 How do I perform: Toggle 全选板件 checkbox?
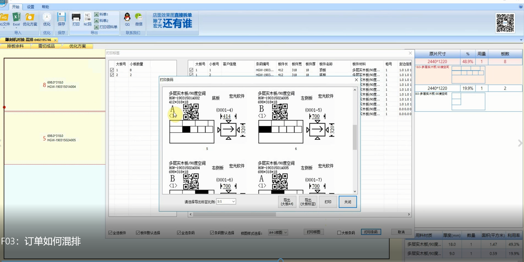pos(110,233)
